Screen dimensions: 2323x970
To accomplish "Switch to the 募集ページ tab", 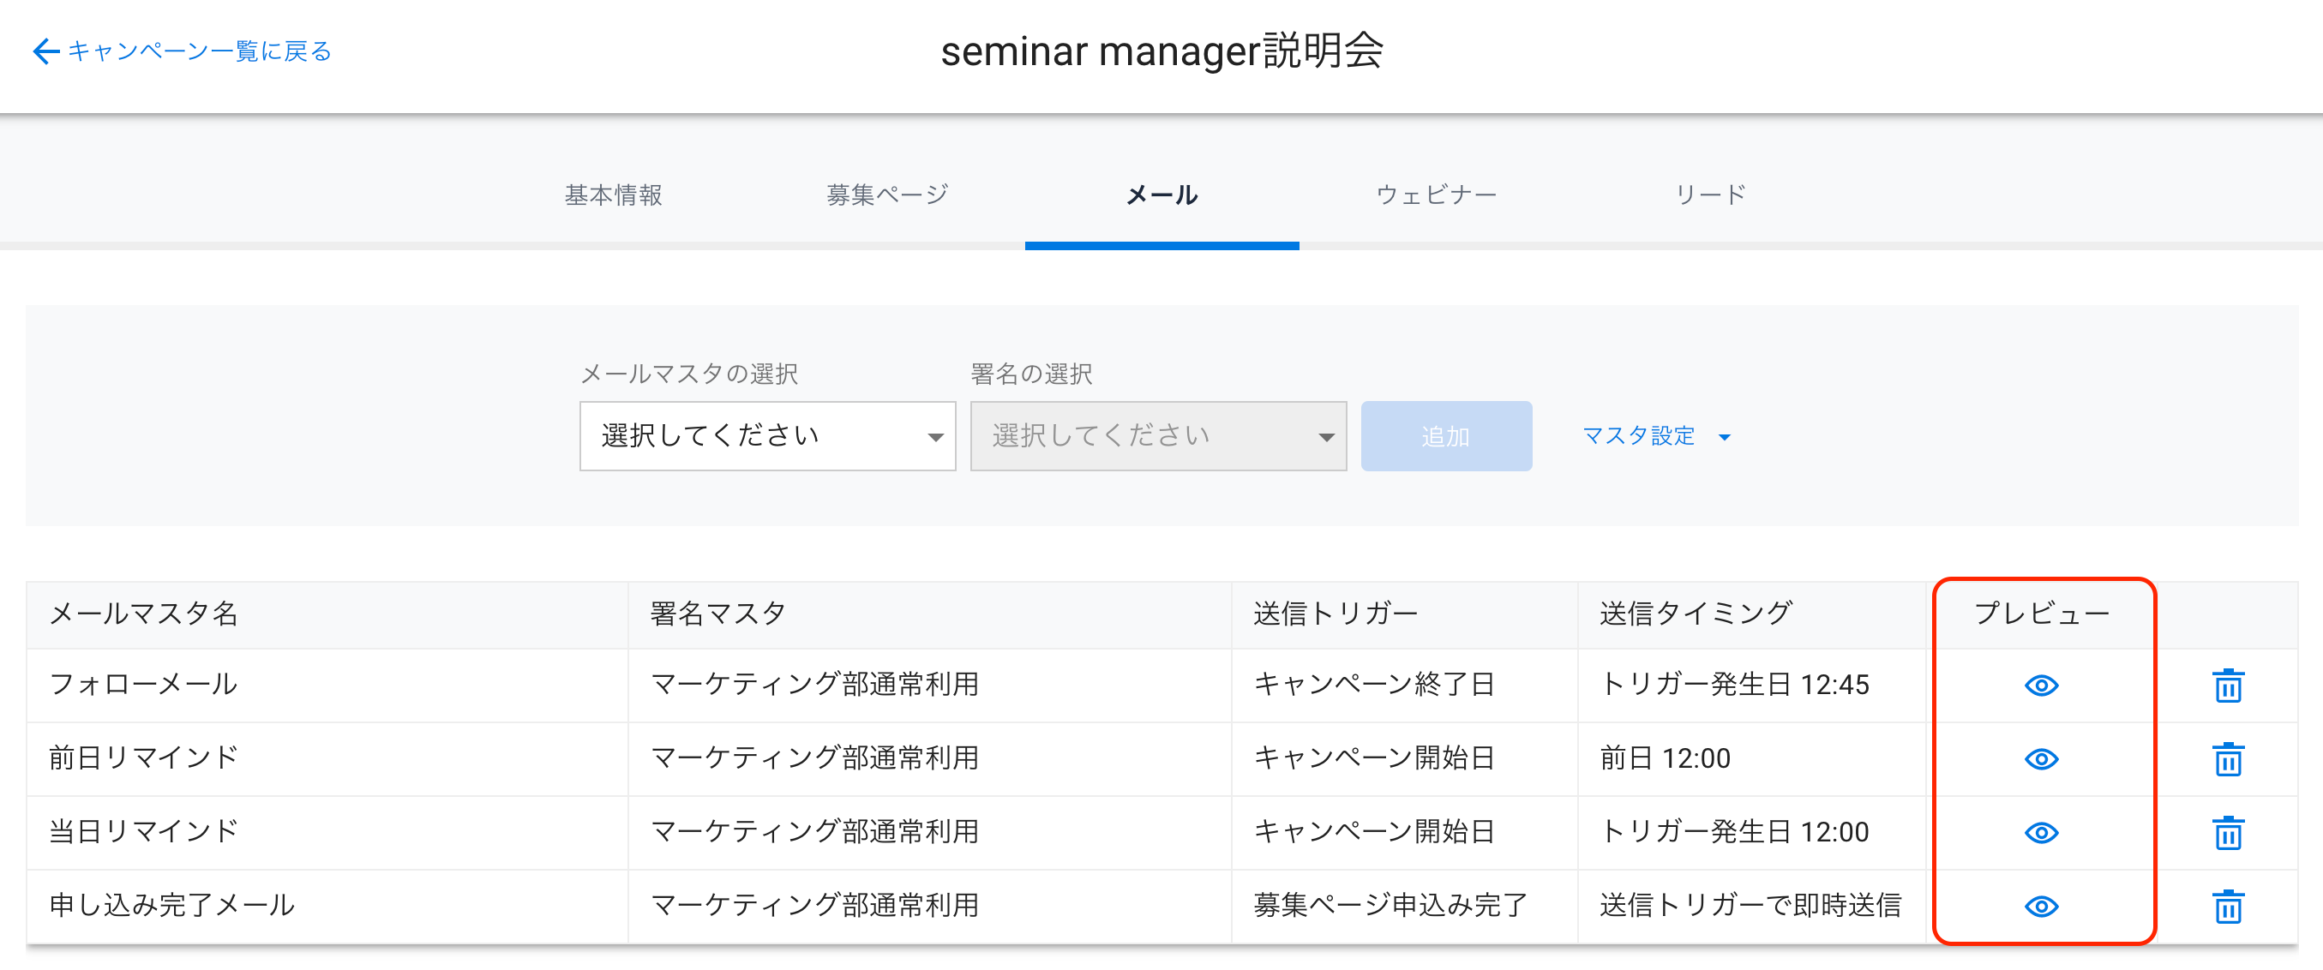I will 887,195.
